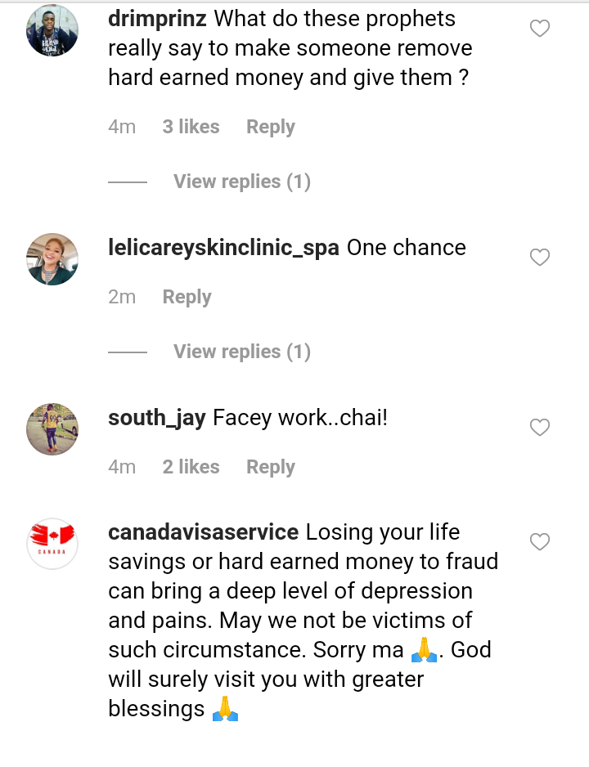Reply to south_jay's comment

pyautogui.click(x=270, y=468)
